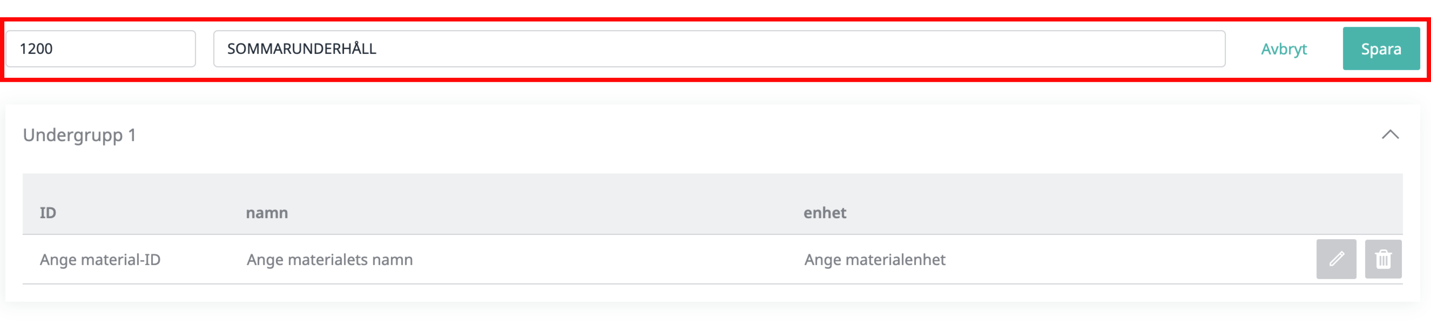The width and height of the screenshot is (1431, 323).
Task: Toggle the Undergrupp 1 panel via up arrow
Action: (x=1390, y=134)
